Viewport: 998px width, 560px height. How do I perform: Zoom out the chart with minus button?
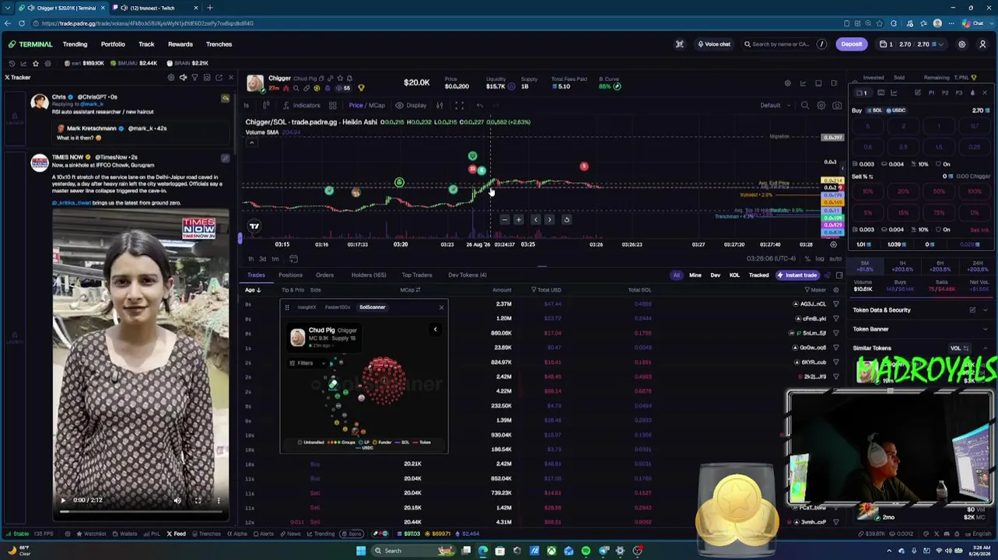tap(504, 219)
